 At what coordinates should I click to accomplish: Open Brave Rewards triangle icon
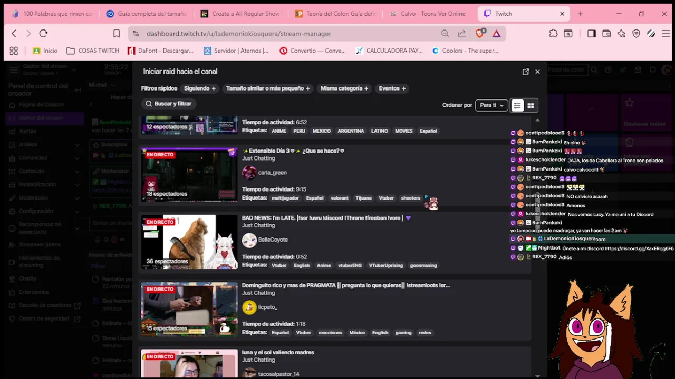coord(496,34)
